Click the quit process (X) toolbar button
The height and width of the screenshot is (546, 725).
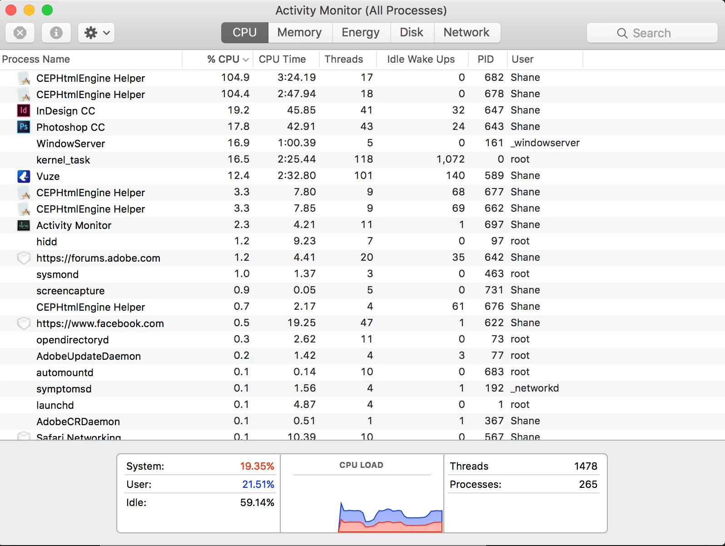tap(20, 33)
